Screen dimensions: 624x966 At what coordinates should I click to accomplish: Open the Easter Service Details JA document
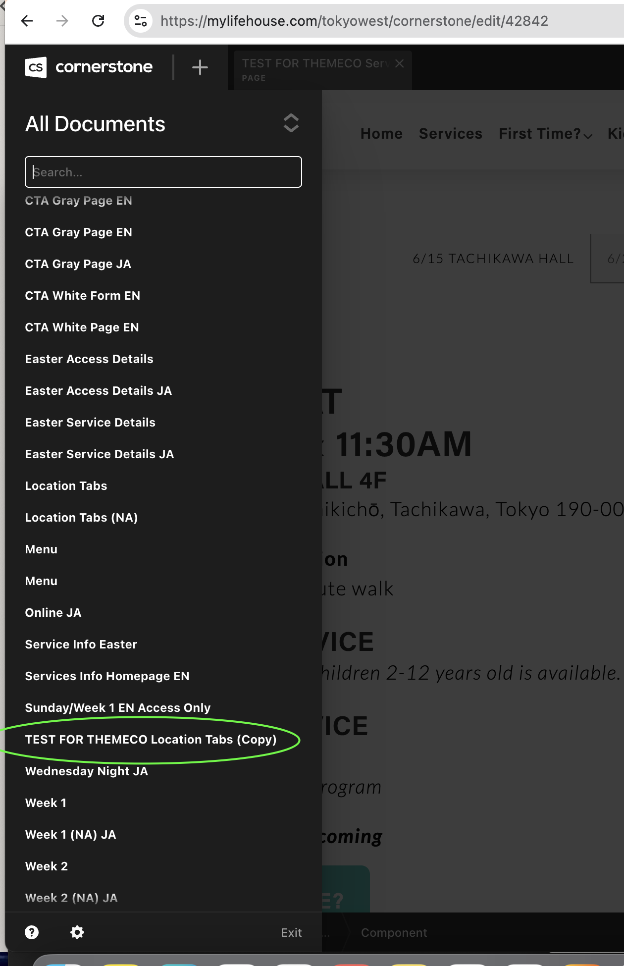(x=100, y=454)
